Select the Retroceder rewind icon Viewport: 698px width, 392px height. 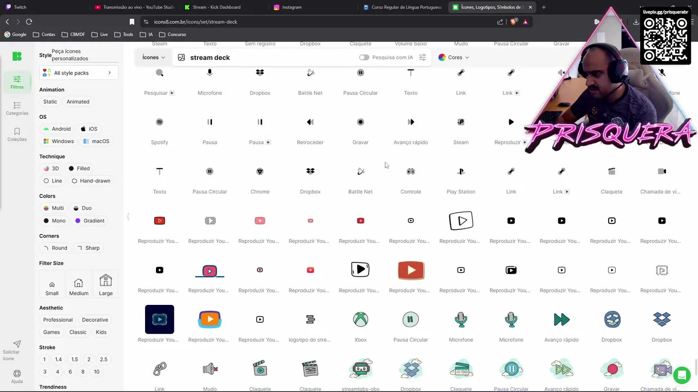click(x=310, y=122)
